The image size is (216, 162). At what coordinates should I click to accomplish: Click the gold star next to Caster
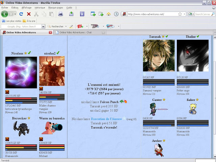(x=164, y=99)
